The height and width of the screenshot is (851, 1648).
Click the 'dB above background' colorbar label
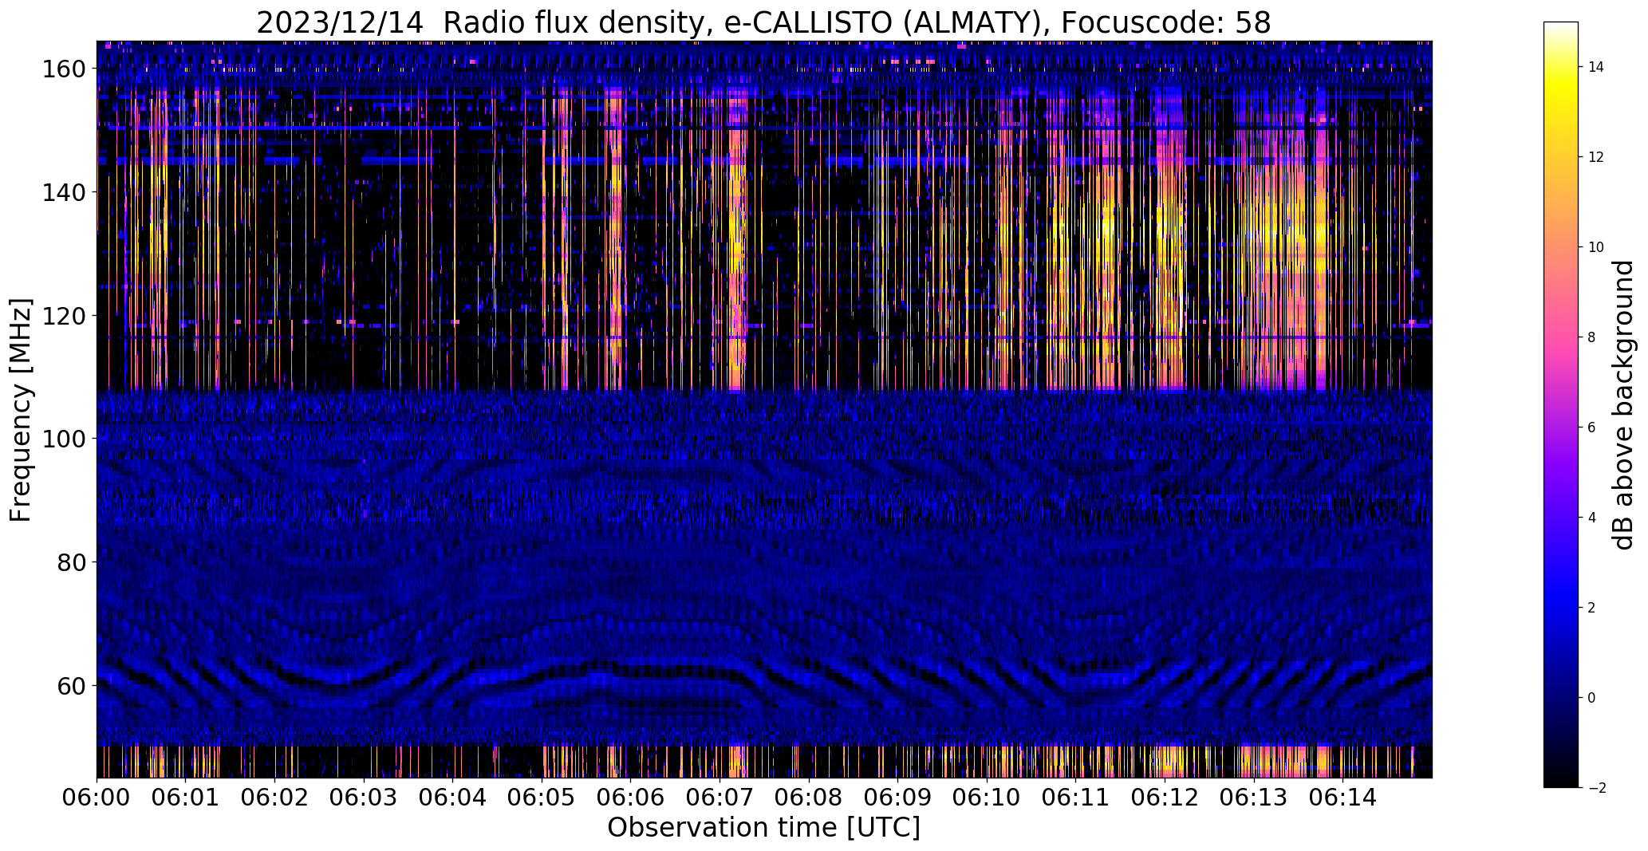tap(1622, 404)
